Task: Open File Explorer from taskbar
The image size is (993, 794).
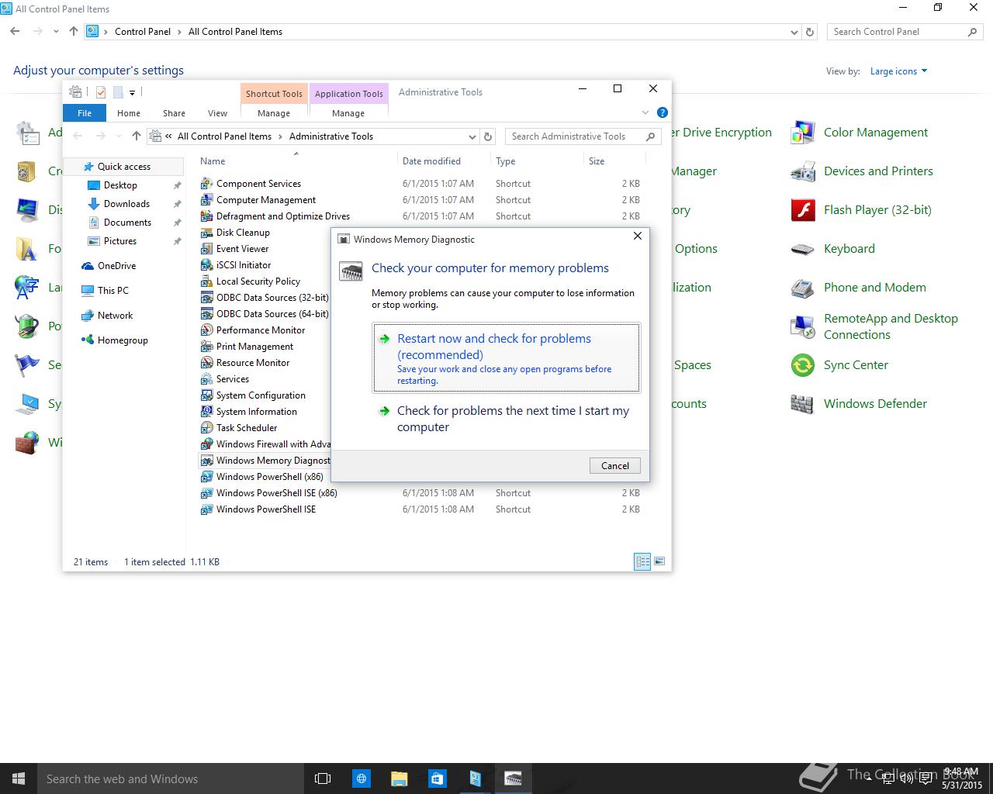Action: click(399, 778)
